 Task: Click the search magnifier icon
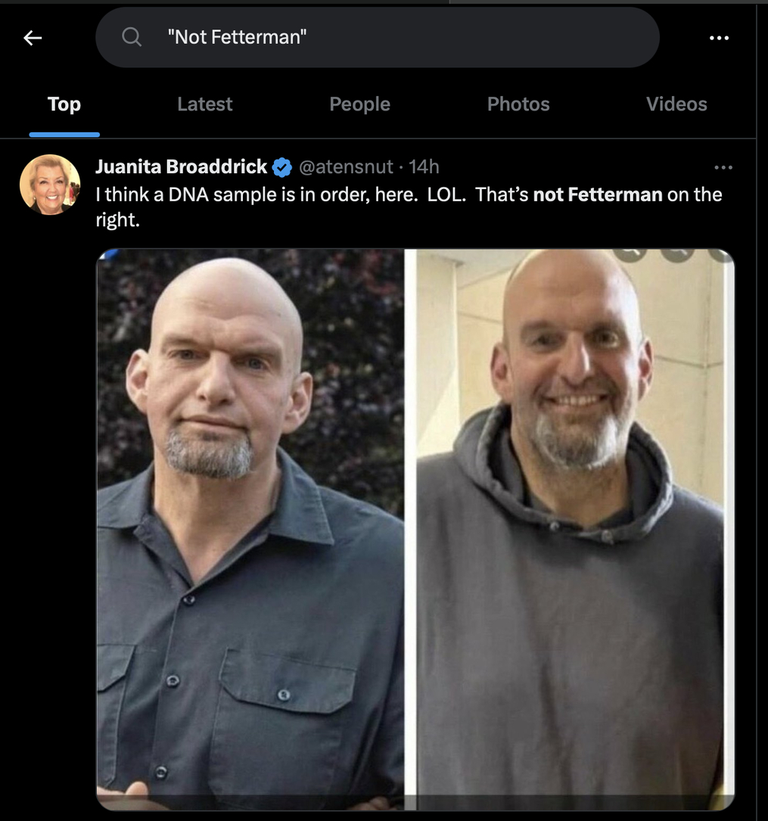[x=132, y=37]
